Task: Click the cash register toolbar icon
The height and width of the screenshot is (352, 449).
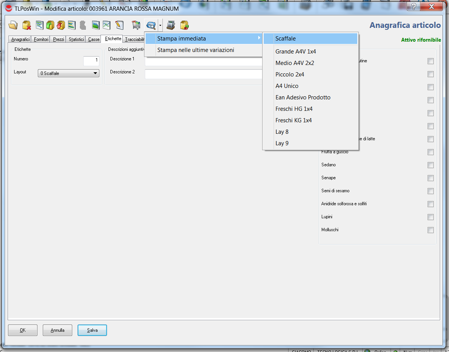Action: click(x=171, y=26)
